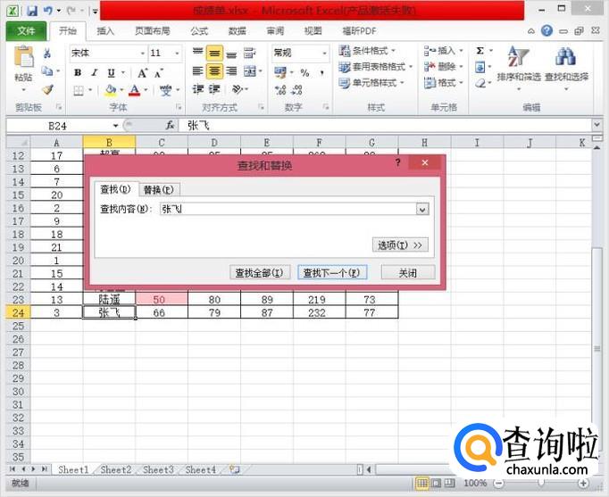Toggle center text alignment

tap(214, 71)
